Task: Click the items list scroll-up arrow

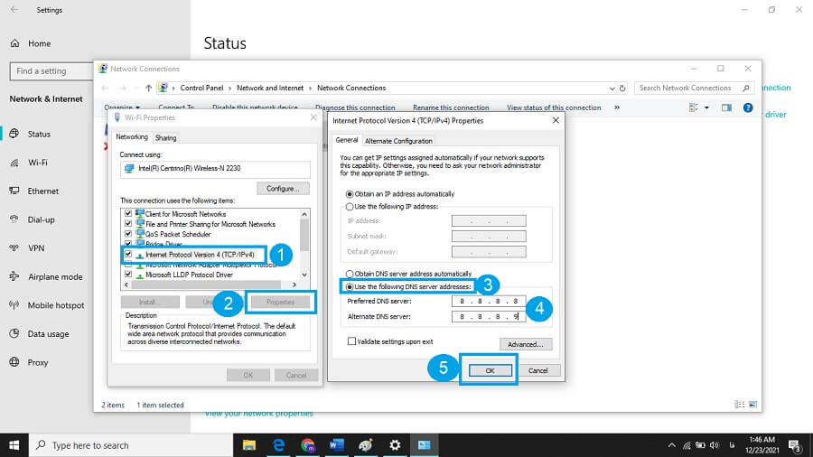Action: [304, 214]
